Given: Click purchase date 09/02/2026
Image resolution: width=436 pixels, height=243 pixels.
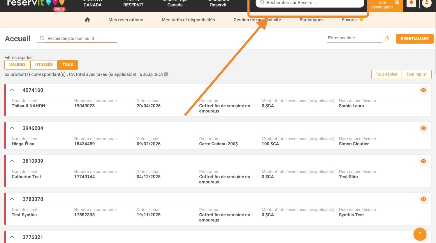Looking at the screenshot, I should (x=149, y=144).
